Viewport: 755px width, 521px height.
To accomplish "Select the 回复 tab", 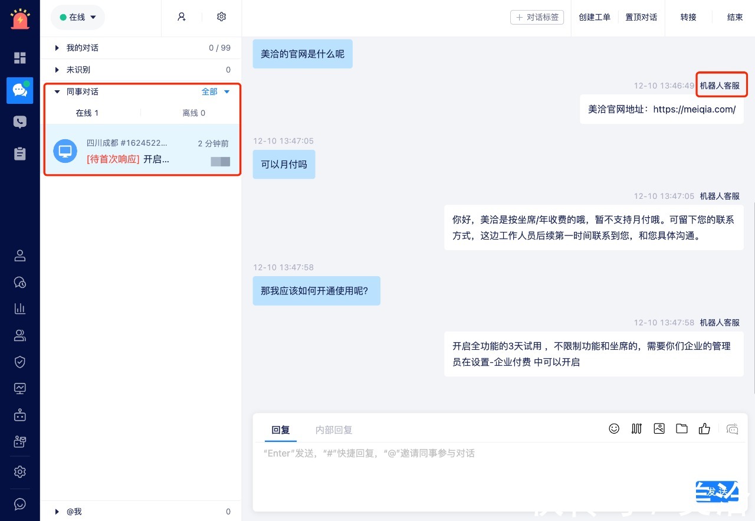I will 280,430.
